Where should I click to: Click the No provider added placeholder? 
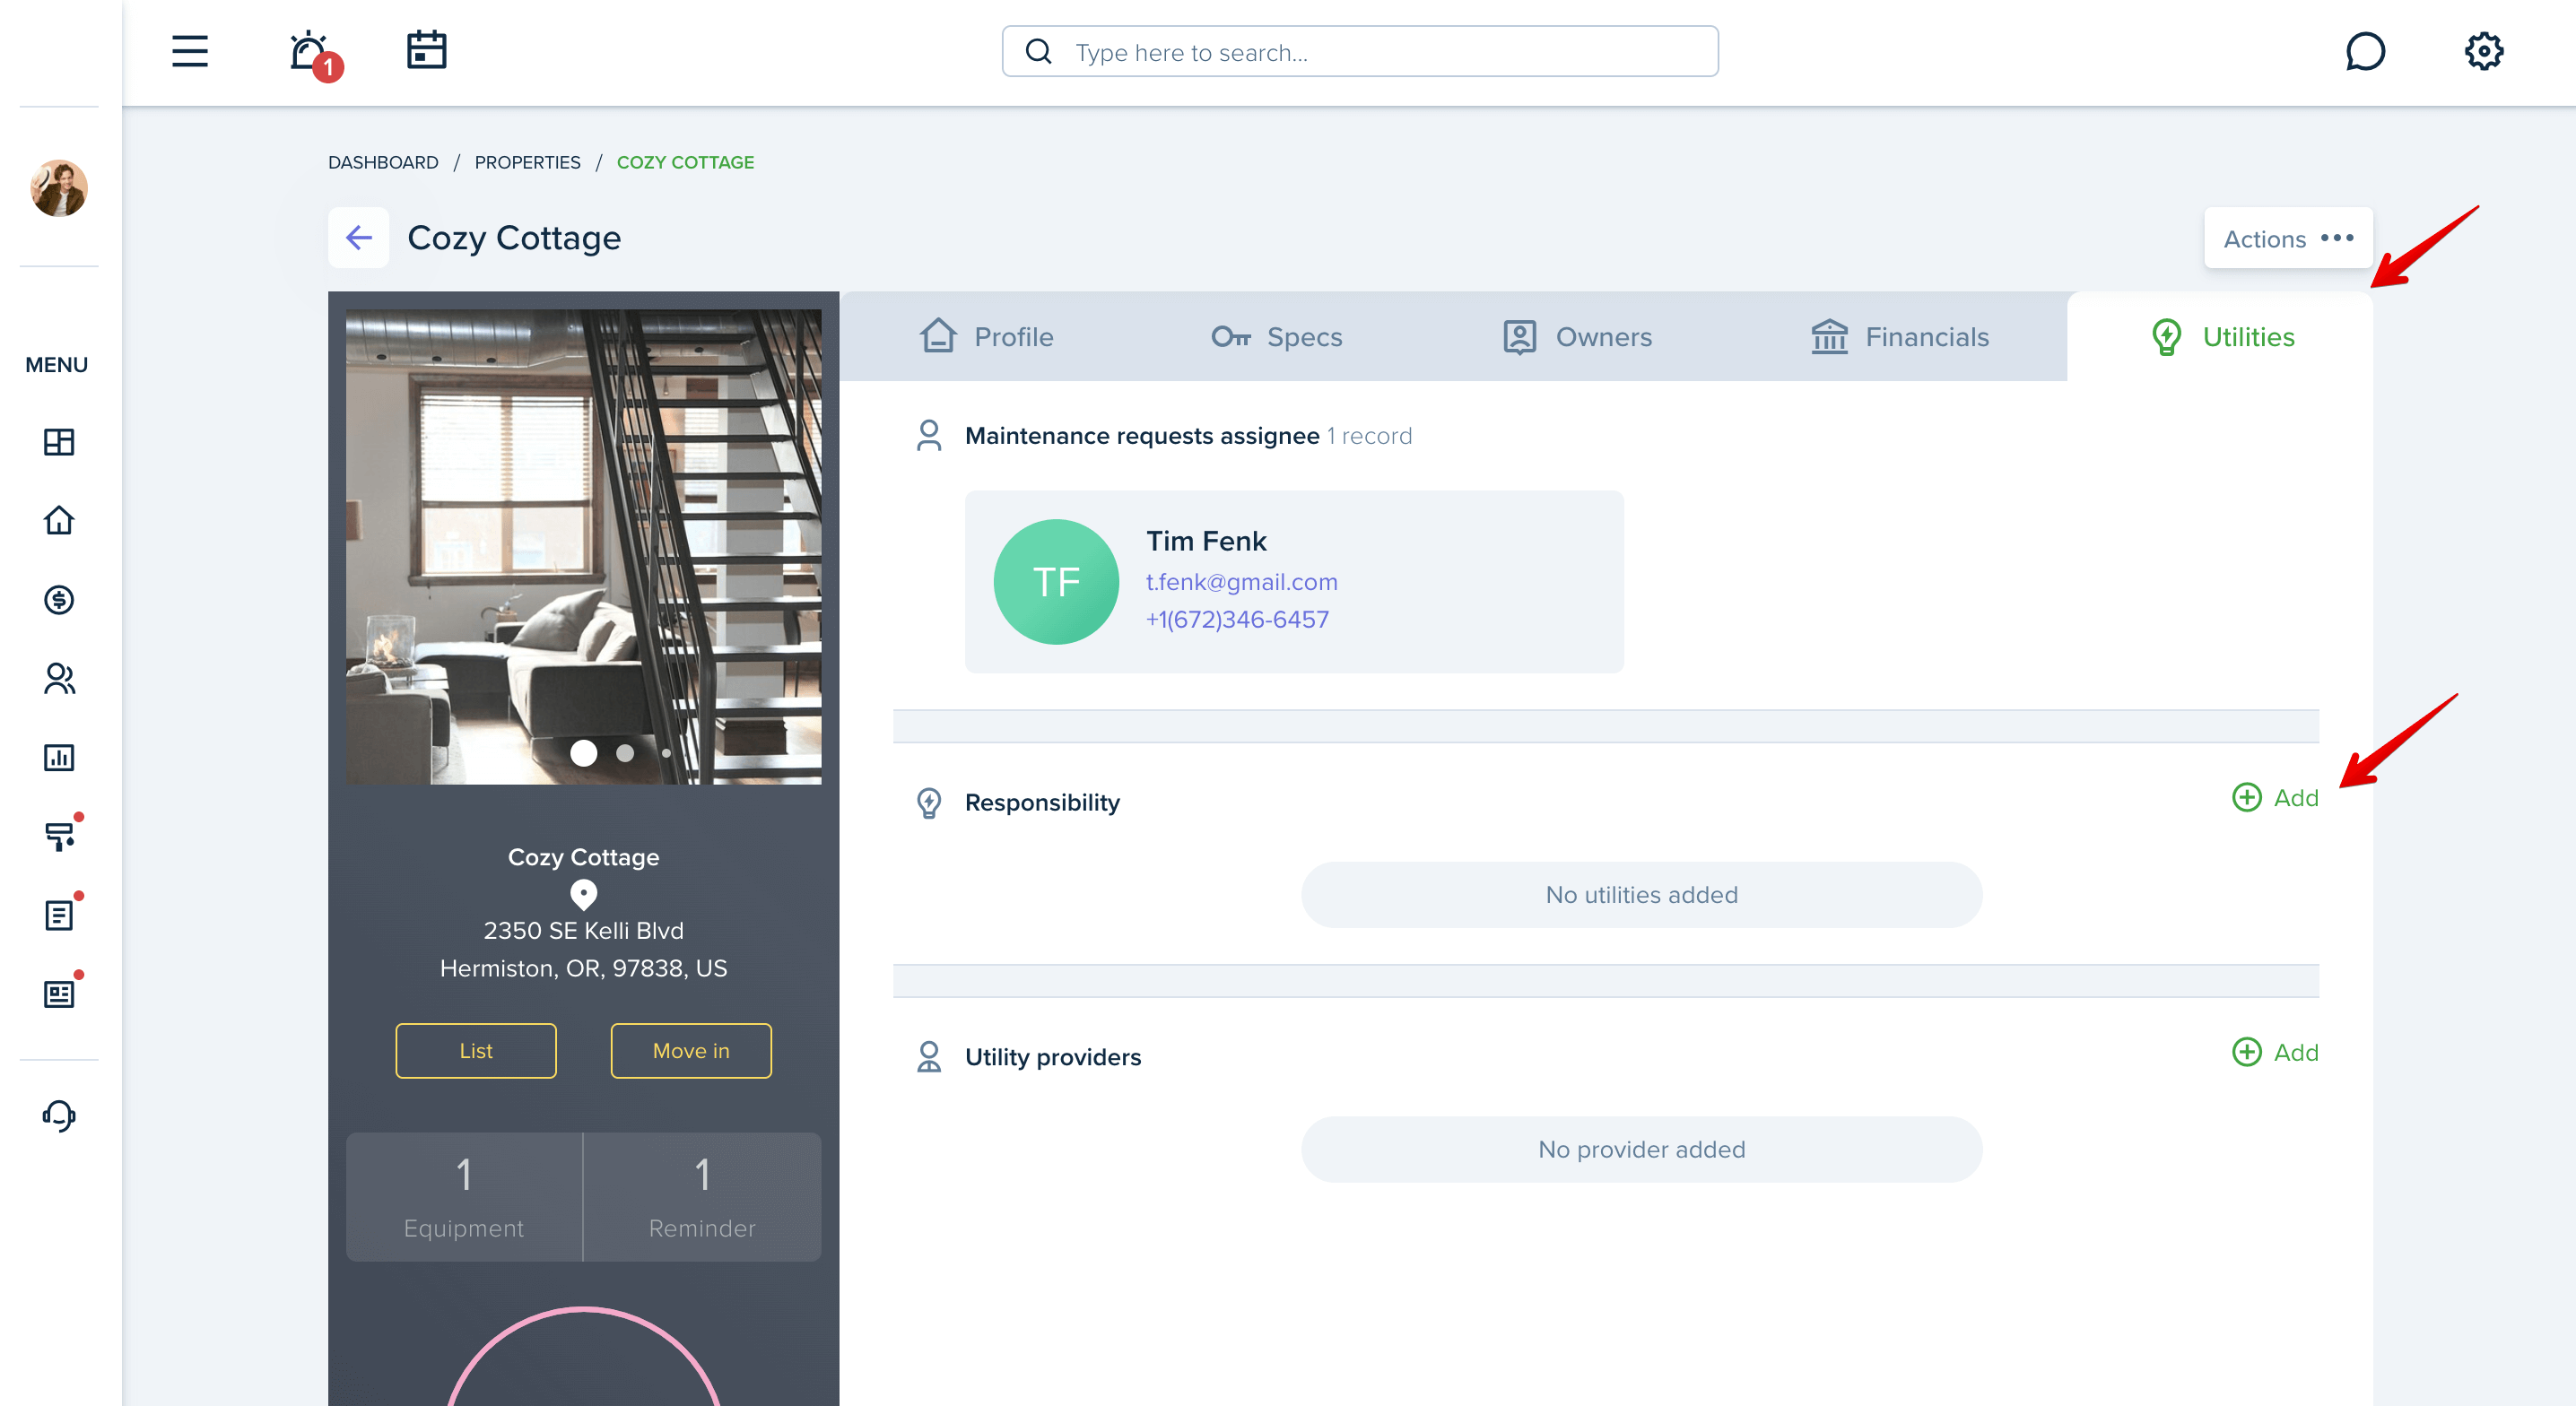(1641, 1149)
